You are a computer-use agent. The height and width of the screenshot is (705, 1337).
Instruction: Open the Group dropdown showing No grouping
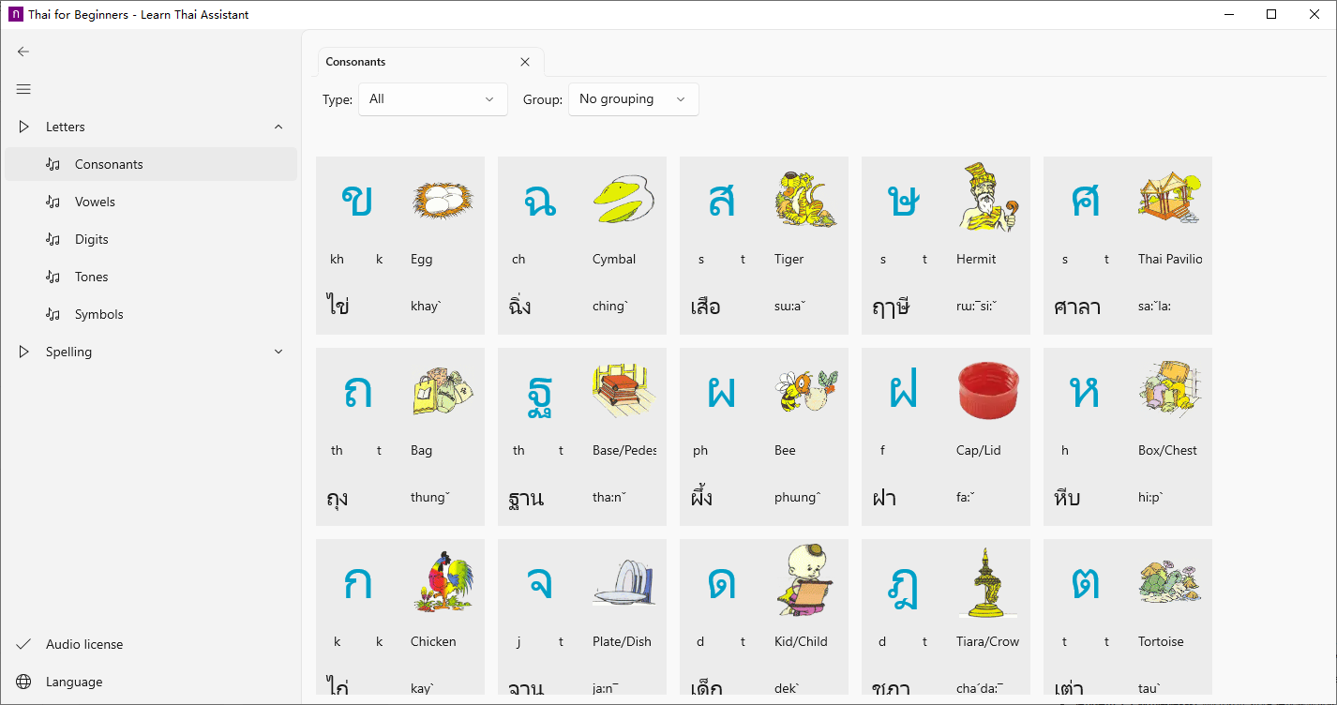633,99
